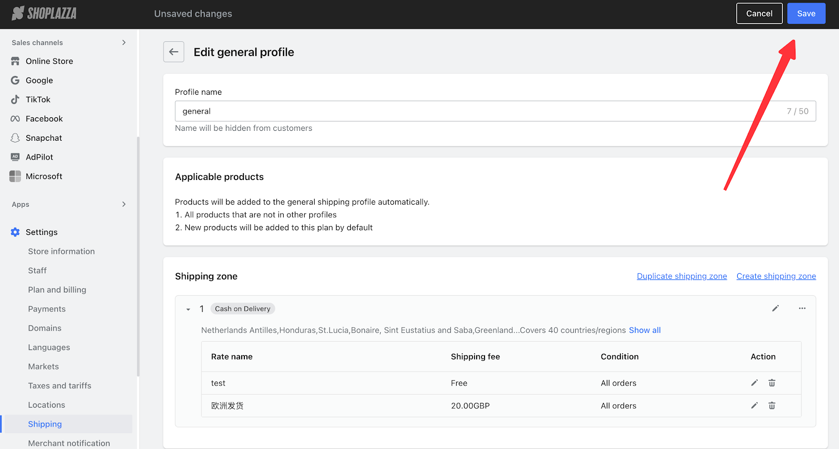The image size is (839, 449).
Task: Open the TikTok sales channel
Action: [x=38, y=99]
